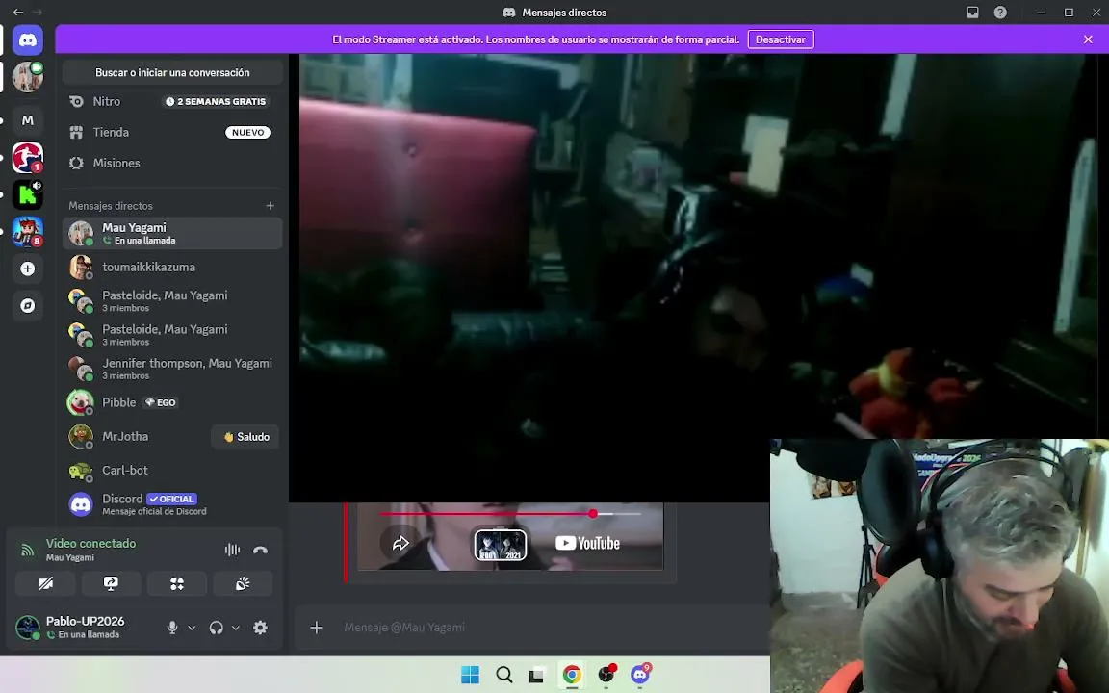
Task: Start an activity with the rocket icon
Action: (177, 583)
